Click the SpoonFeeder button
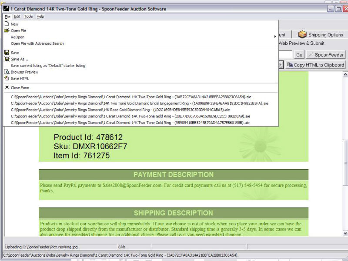Viewport: 348px width, 261px height. pos(326,55)
